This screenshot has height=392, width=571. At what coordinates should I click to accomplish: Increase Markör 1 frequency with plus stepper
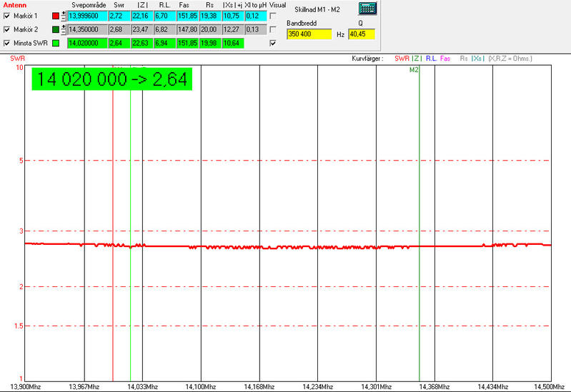[x=64, y=14]
